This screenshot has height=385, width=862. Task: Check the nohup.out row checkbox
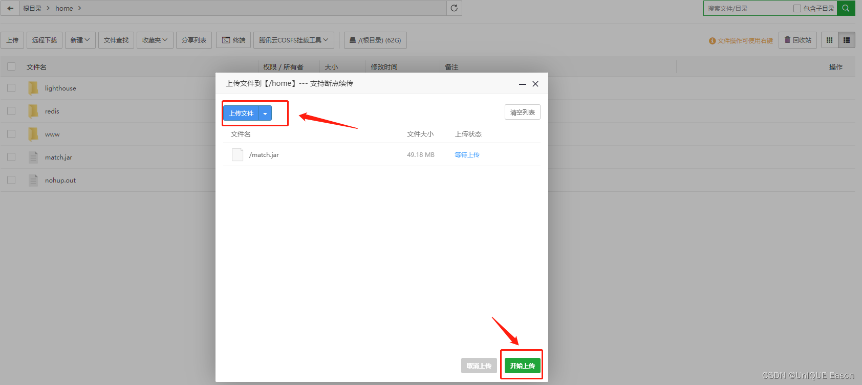pos(11,180)
